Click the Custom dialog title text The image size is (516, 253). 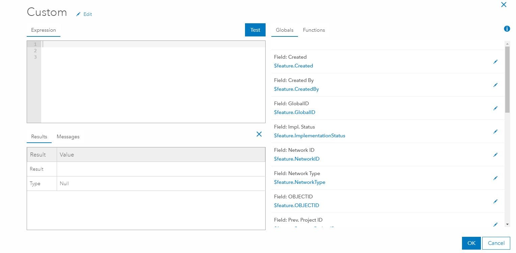[x=47, y=12]
